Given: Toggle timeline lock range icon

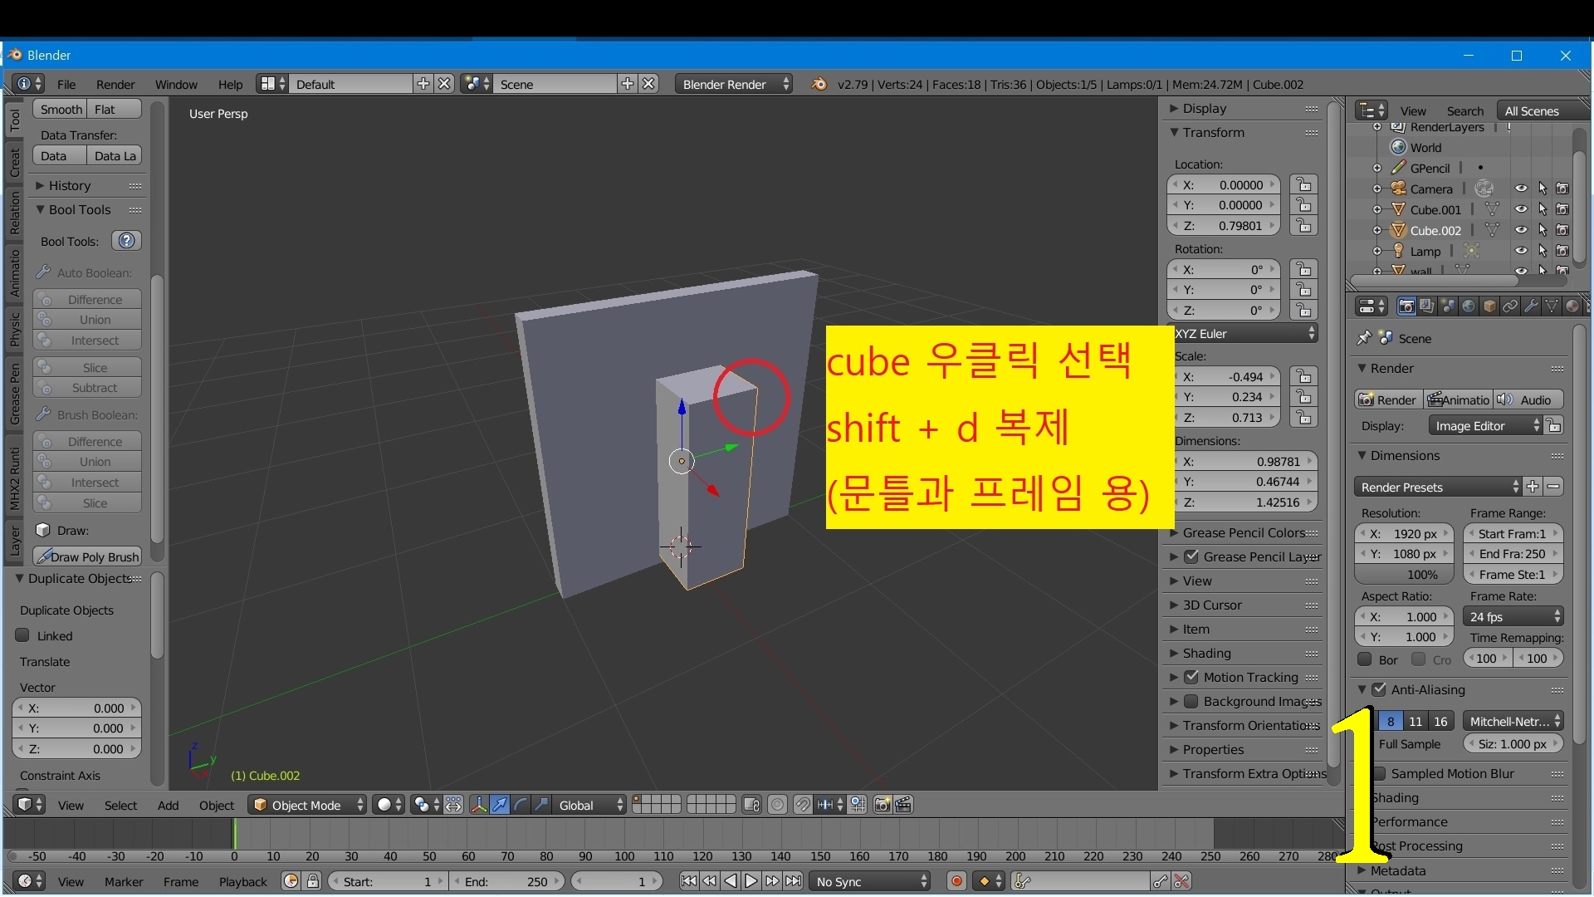Looking at the screenshot, I should [313, 881].
